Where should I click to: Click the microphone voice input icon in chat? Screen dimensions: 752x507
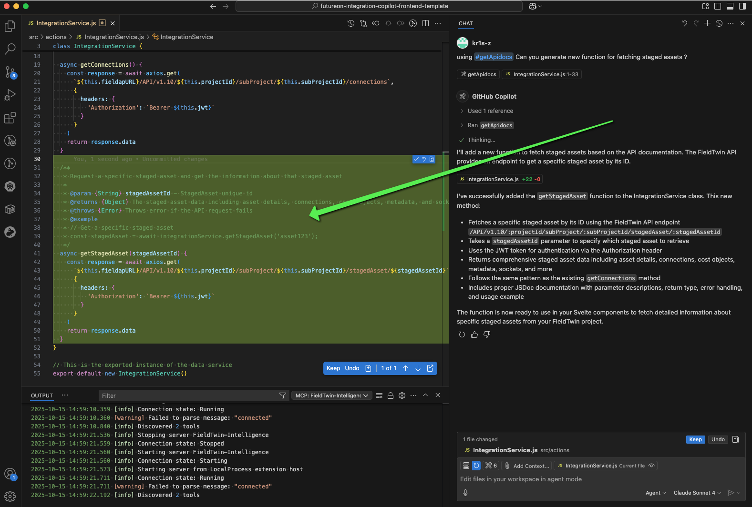click(465, 493)
